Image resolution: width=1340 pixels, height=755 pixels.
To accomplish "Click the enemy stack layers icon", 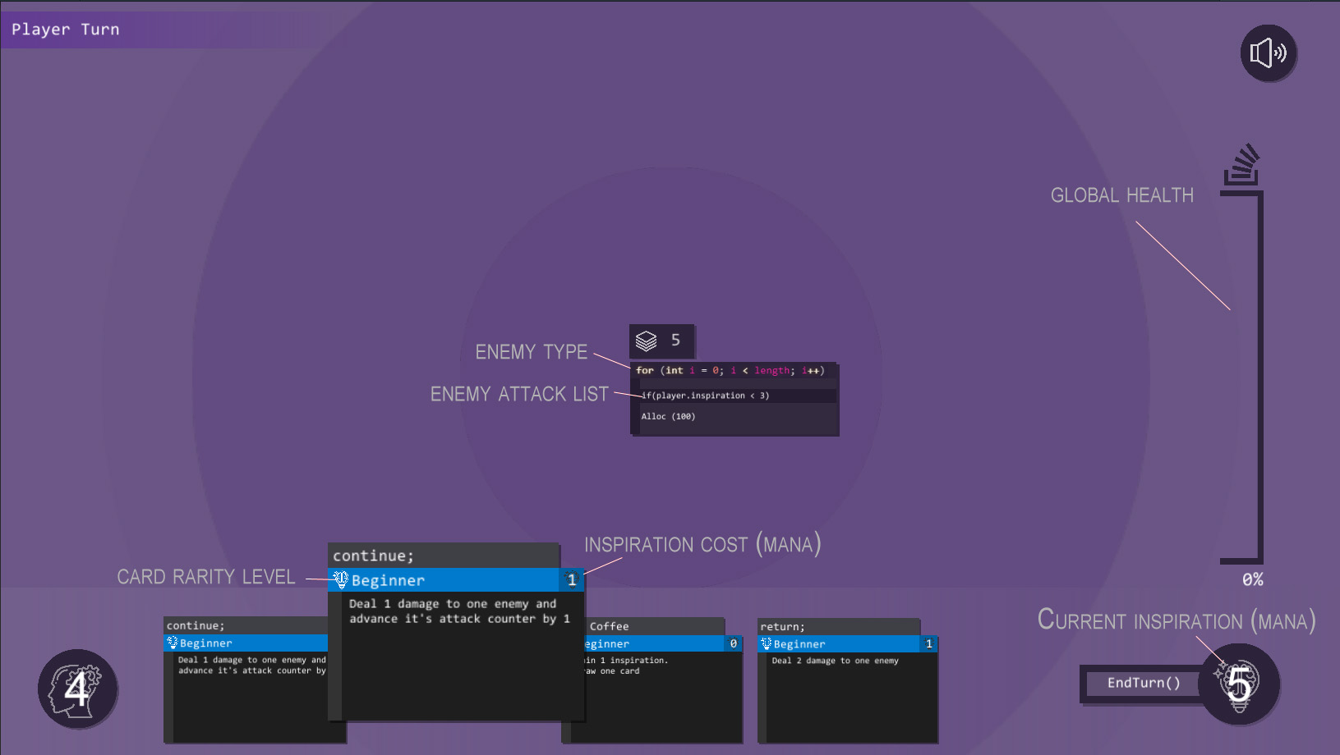I will tap(647, 341).
